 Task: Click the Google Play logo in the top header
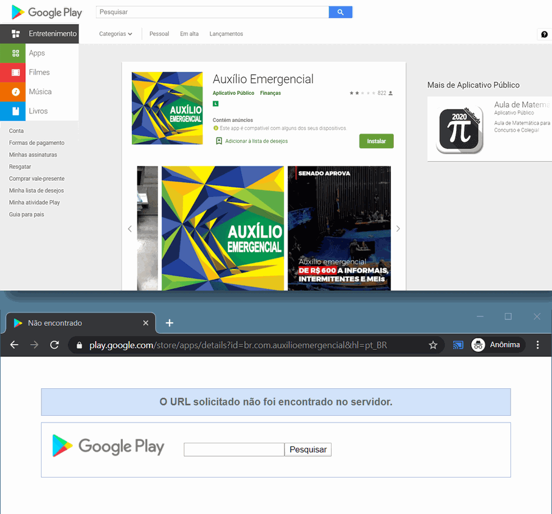tap(47, 12)
